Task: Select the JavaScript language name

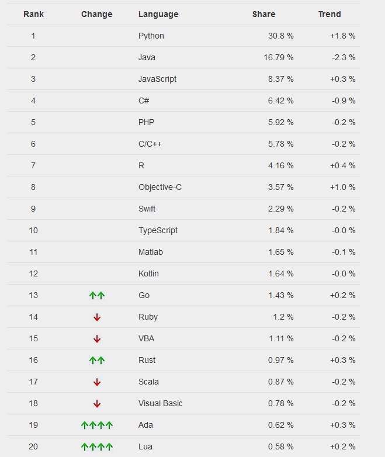Action: 157,79
